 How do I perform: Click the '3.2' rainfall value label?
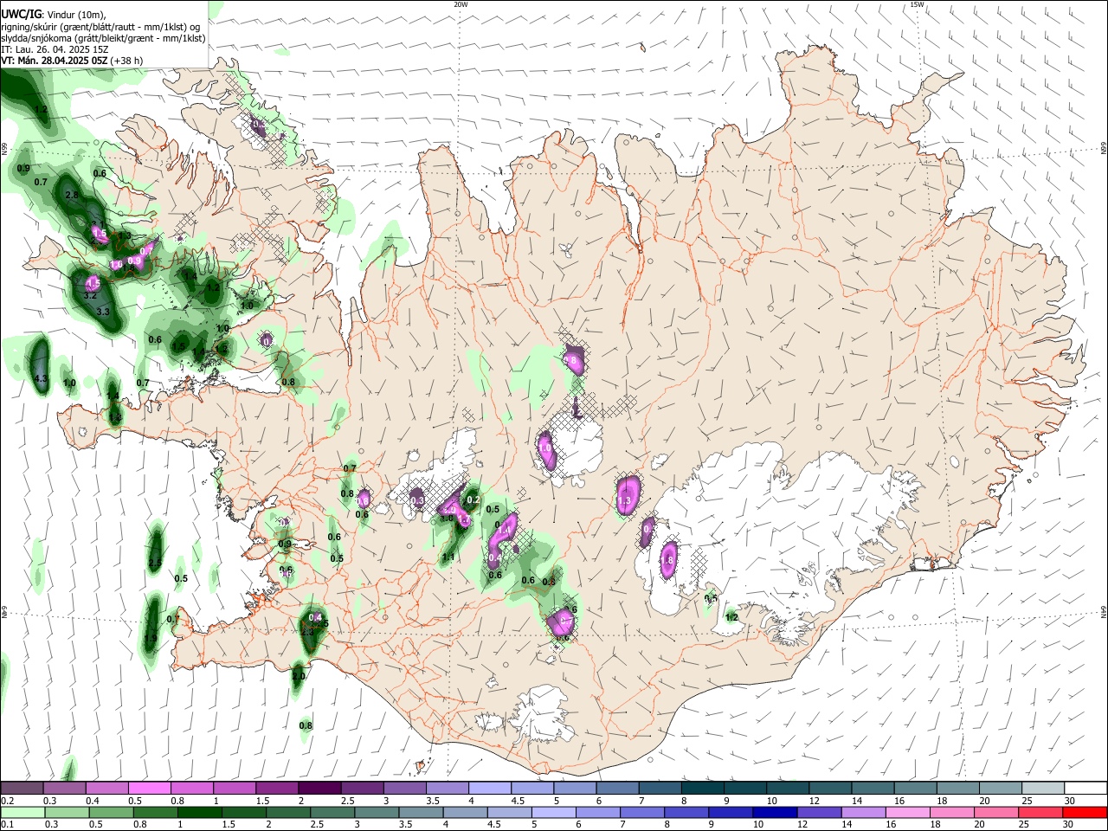(x=90, y=295)
